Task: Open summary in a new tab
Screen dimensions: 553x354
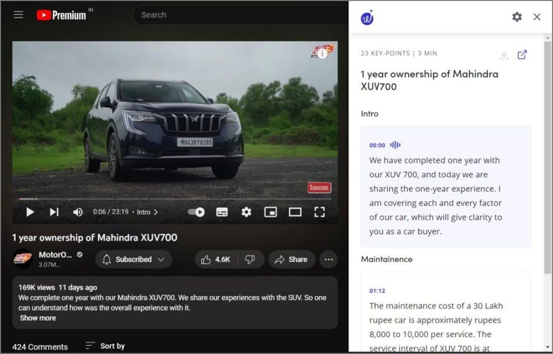Action: coord(522,55)
